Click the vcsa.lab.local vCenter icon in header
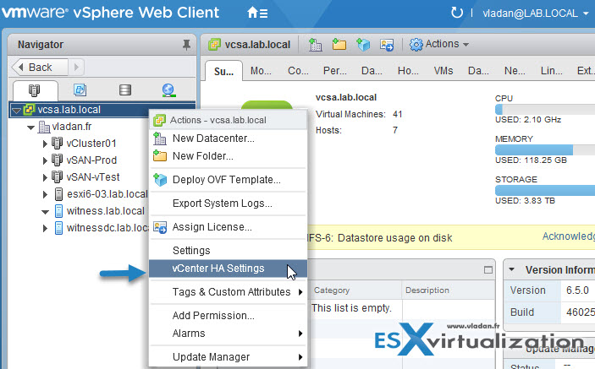This screenshot has width=595, height=369. coord(214,44)
